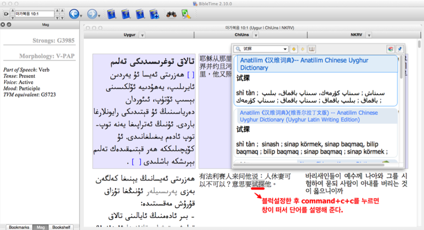The height and width of the screenshot is (230, 424).
Task: Step verse down with rightmost down arrow
Action: point(62,18)
